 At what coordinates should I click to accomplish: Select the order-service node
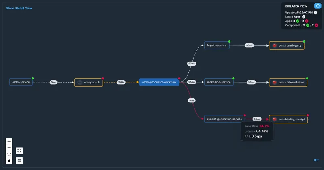21,82
